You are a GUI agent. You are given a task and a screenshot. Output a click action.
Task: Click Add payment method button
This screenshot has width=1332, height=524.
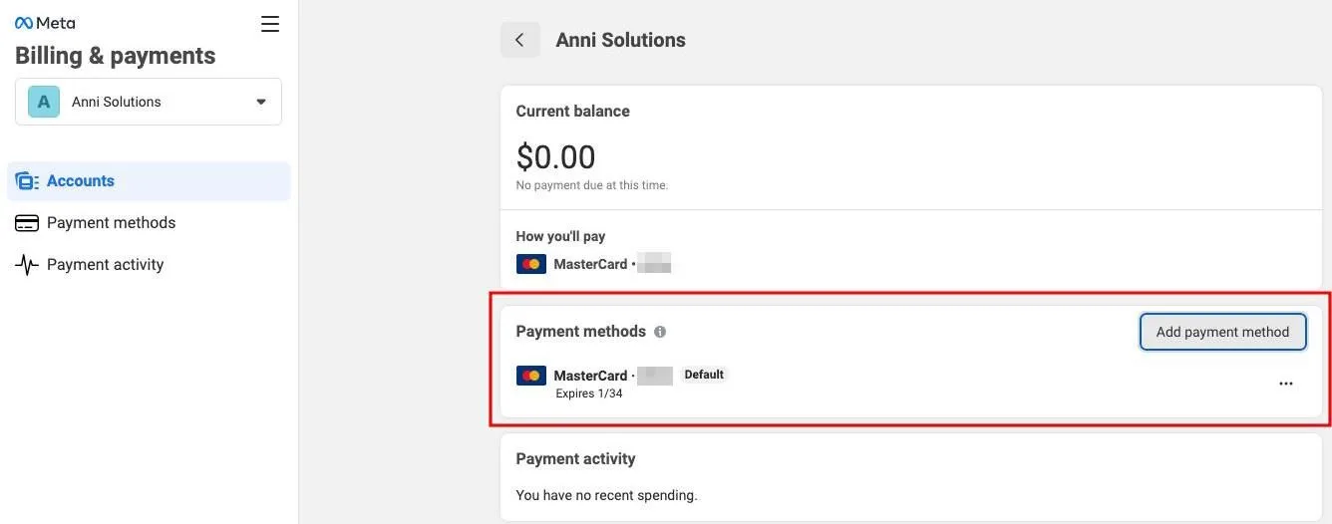1222,332
